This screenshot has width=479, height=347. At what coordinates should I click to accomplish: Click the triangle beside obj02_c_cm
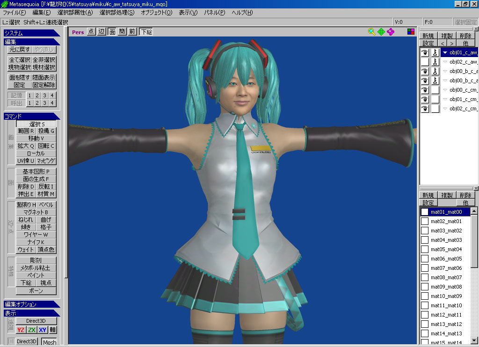pos(445,109)
